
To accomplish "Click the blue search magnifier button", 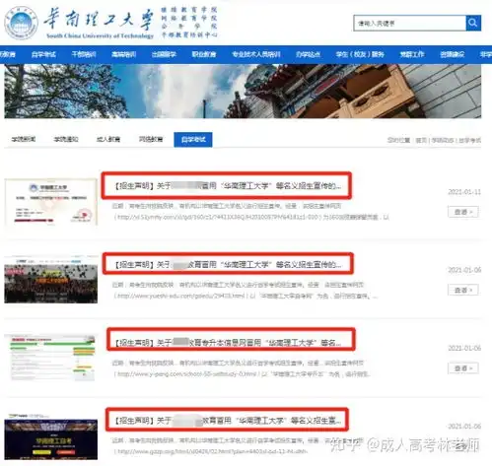I will [x=473, y=23].
